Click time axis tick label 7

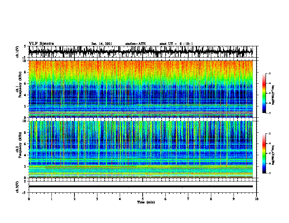[x=188, y=199]
